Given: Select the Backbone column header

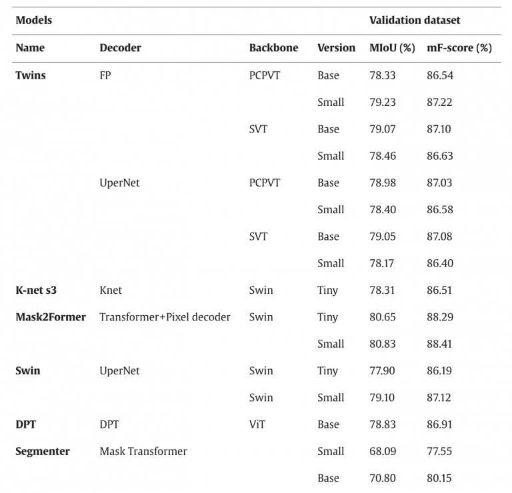Looking at the screenshot, I should [273, 48].
